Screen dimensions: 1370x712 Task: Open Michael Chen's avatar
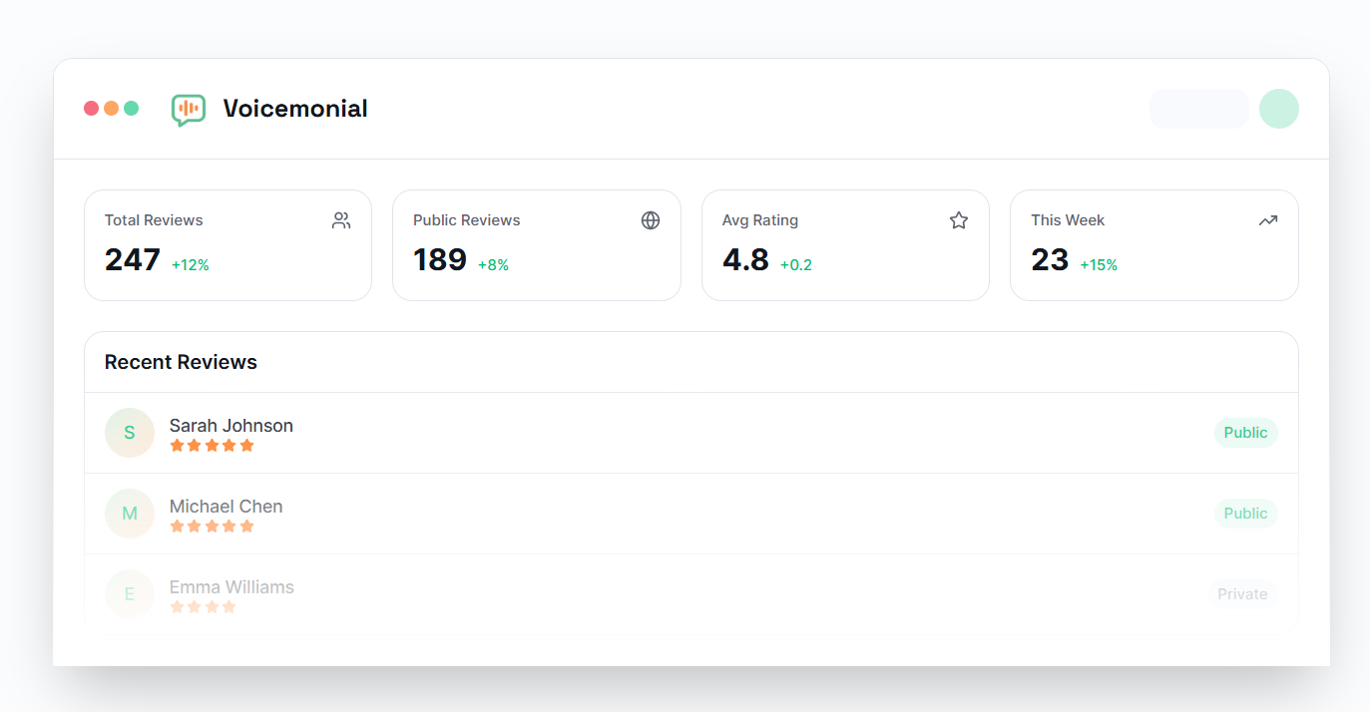pos(129,513)
